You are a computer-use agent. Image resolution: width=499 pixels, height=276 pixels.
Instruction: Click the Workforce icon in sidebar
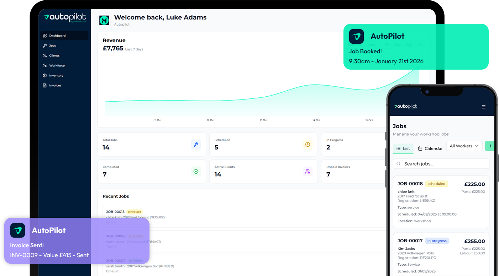click(45, 66)
